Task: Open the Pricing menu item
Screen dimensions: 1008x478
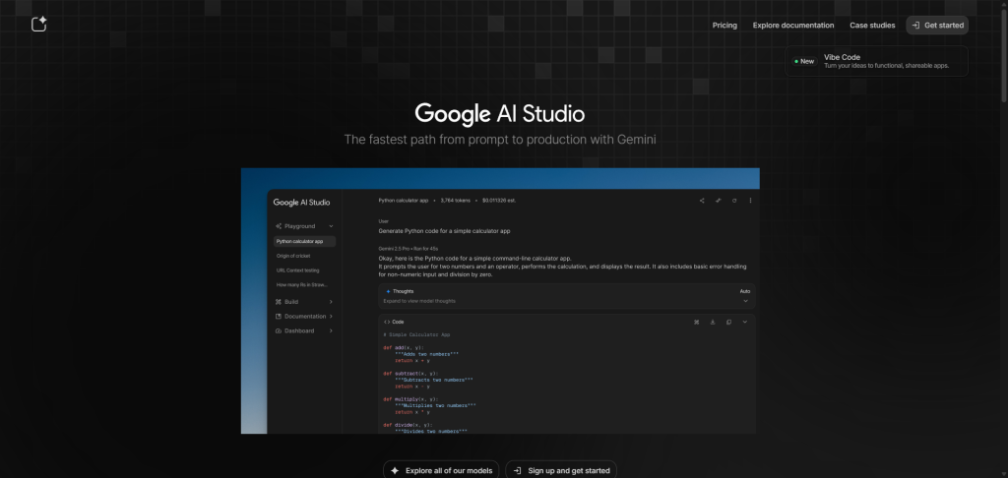Action: click(x=724, y=26)
